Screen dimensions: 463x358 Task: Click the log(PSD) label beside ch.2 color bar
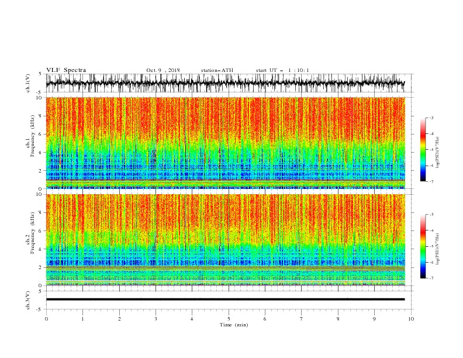(x=438, y=249)
